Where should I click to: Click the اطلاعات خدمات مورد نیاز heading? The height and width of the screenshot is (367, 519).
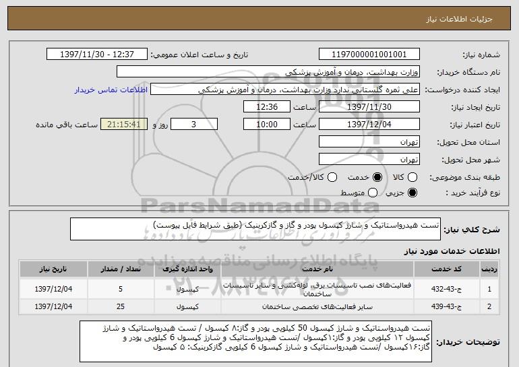(452, 251)
